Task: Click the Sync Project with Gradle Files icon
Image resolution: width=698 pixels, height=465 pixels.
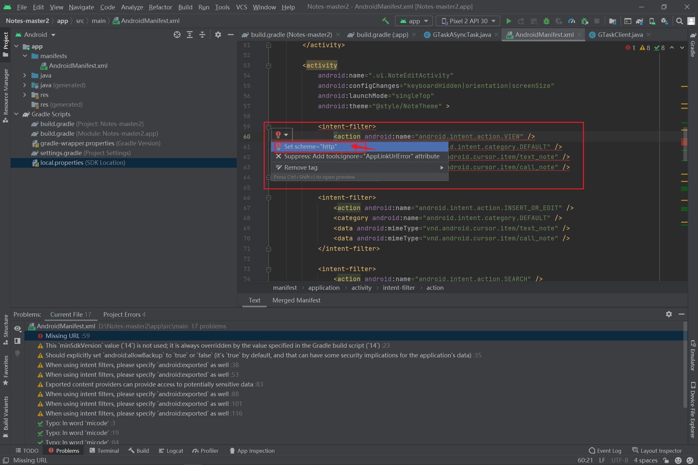Action: pos(640,21)
